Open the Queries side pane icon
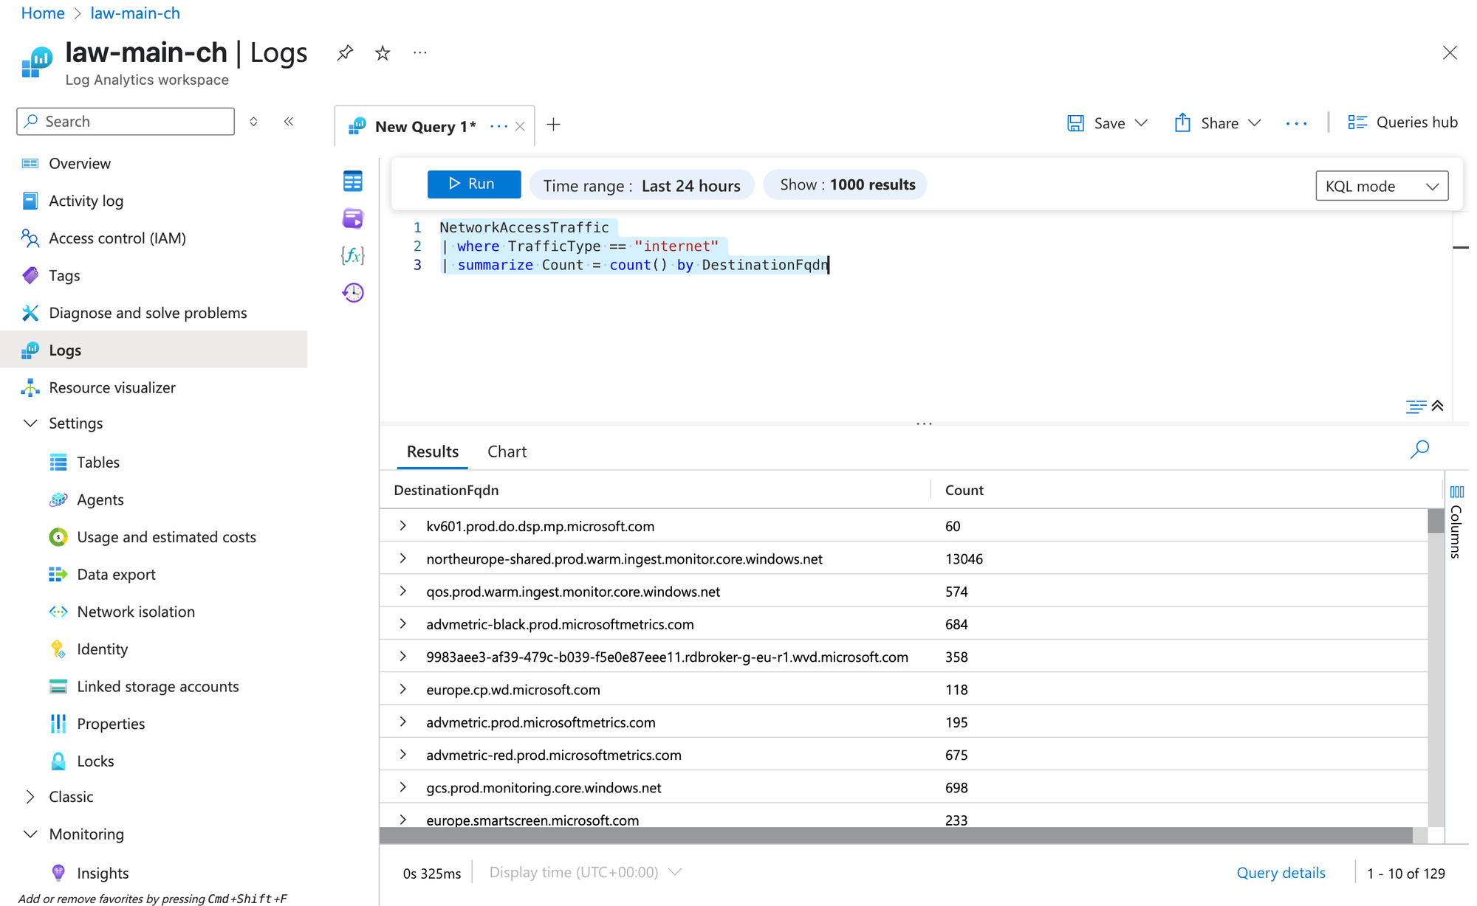 tap(353, 218)
